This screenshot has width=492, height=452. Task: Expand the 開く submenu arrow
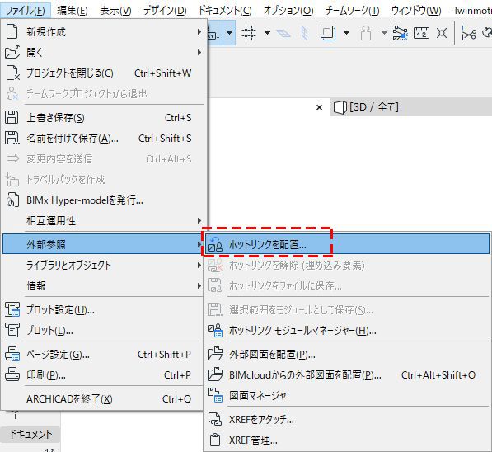click(x=199, y=52)
